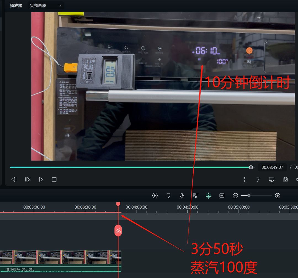The height and width of the screenshot is (278, 298).
Task: Take a snapshot with the camera icon
Action: click(x=285, y=180)
